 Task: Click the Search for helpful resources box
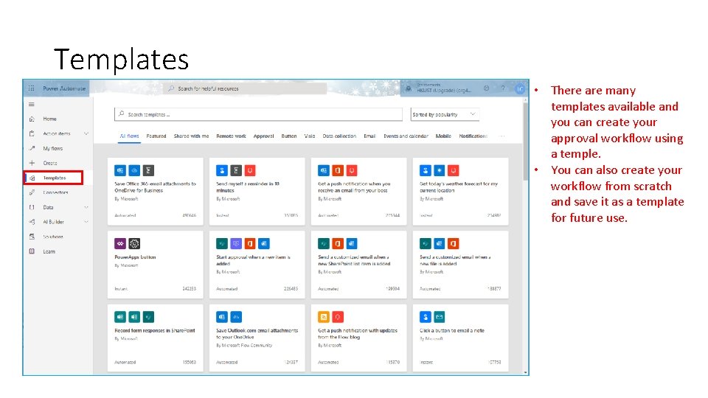pos(245,88)
